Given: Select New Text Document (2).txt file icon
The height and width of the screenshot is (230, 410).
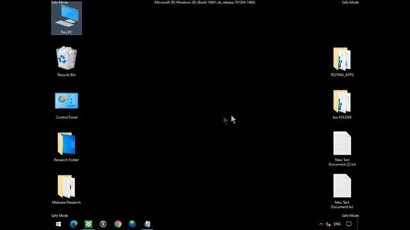Looking at the screenshot, I should point(342,149).
